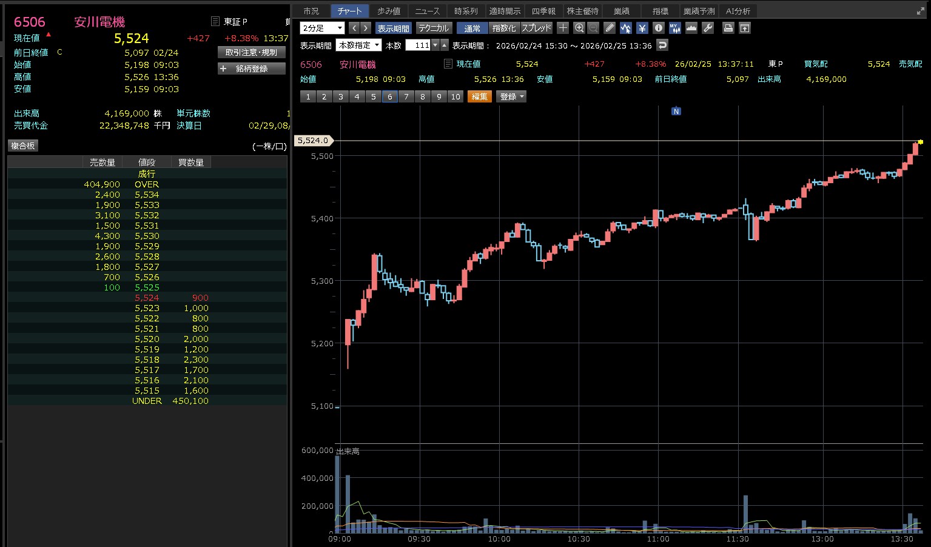Select the pencil drawing tool icon
931x547 pixels.
click(x=610, y=28)
